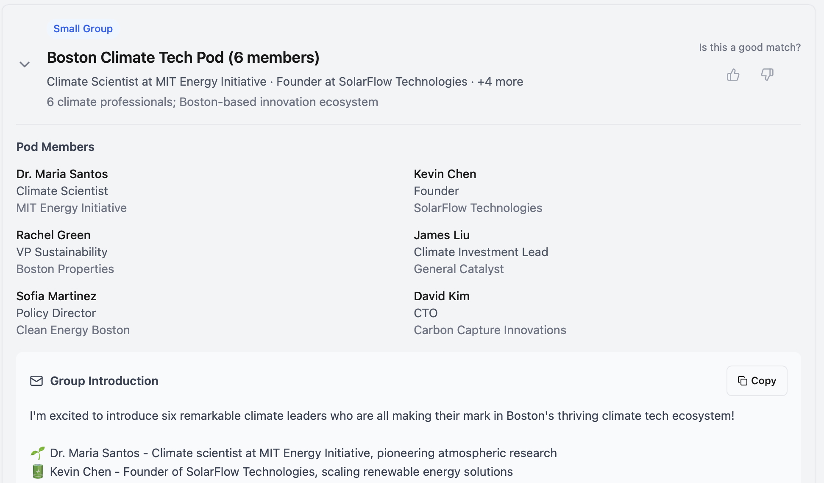824x483 pixels.
Task: Select Sofia Martinez in pod members
Action: click(56, 296)
